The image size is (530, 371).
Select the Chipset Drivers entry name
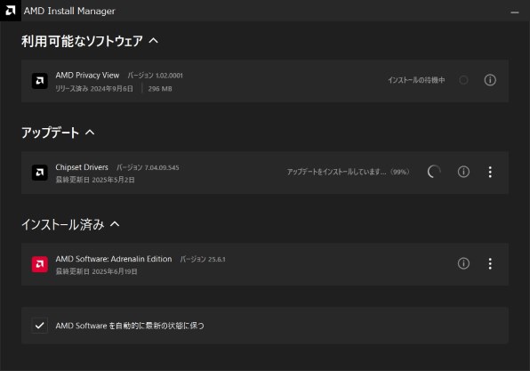[x=82, y=167]
